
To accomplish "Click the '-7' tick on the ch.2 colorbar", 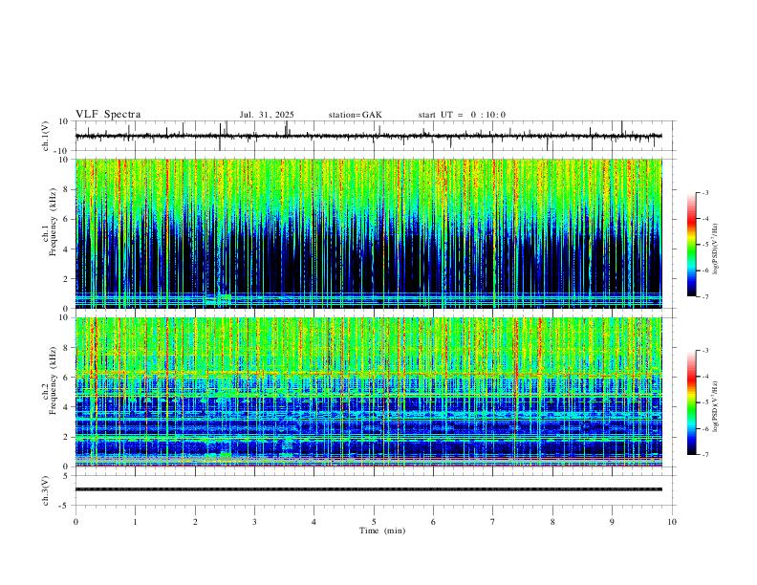I will 704,454.
